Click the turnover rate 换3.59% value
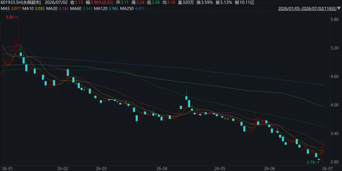Screen dimensions: 342x171 tap(204, 3)
